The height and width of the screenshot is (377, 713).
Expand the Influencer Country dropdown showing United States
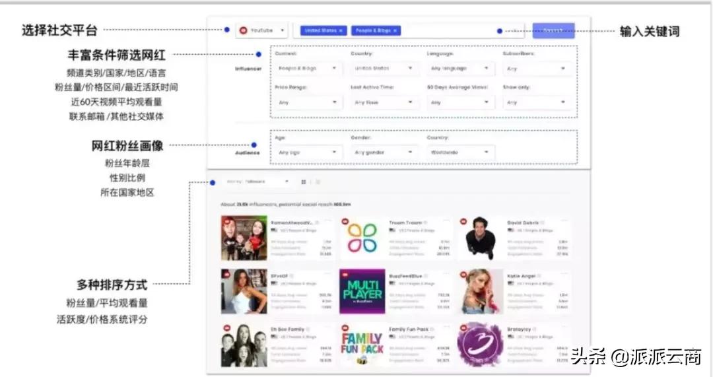[384, 68]
